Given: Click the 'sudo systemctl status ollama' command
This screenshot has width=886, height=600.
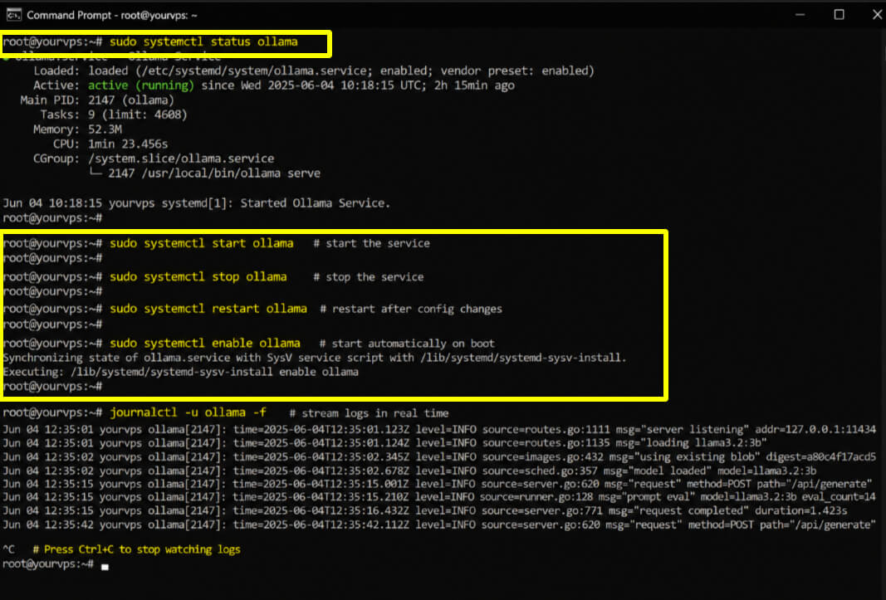Looking at the screenshot, I should pyautogui.click(x=203, y=41).
